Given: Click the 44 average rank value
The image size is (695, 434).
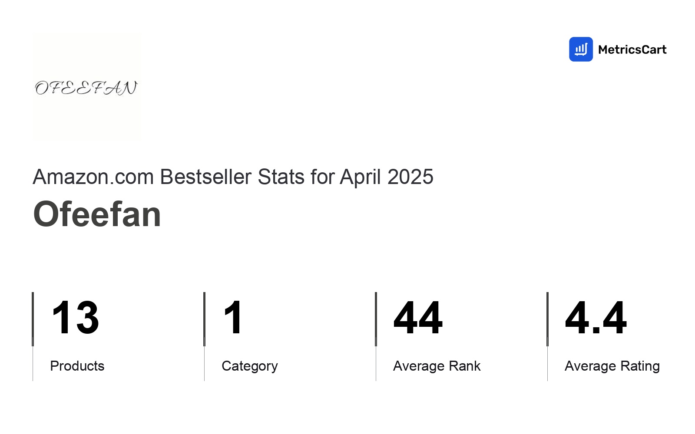Looking at the screenshot, I should pyautogui.click(x=418, y=318).
